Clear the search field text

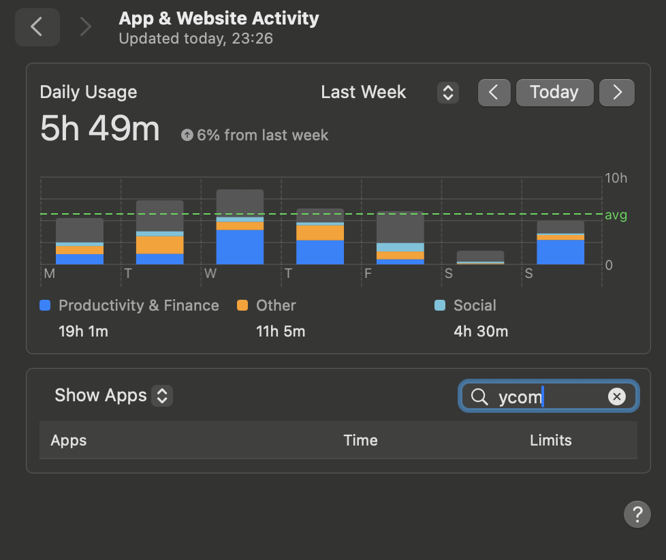coord(616,396)
